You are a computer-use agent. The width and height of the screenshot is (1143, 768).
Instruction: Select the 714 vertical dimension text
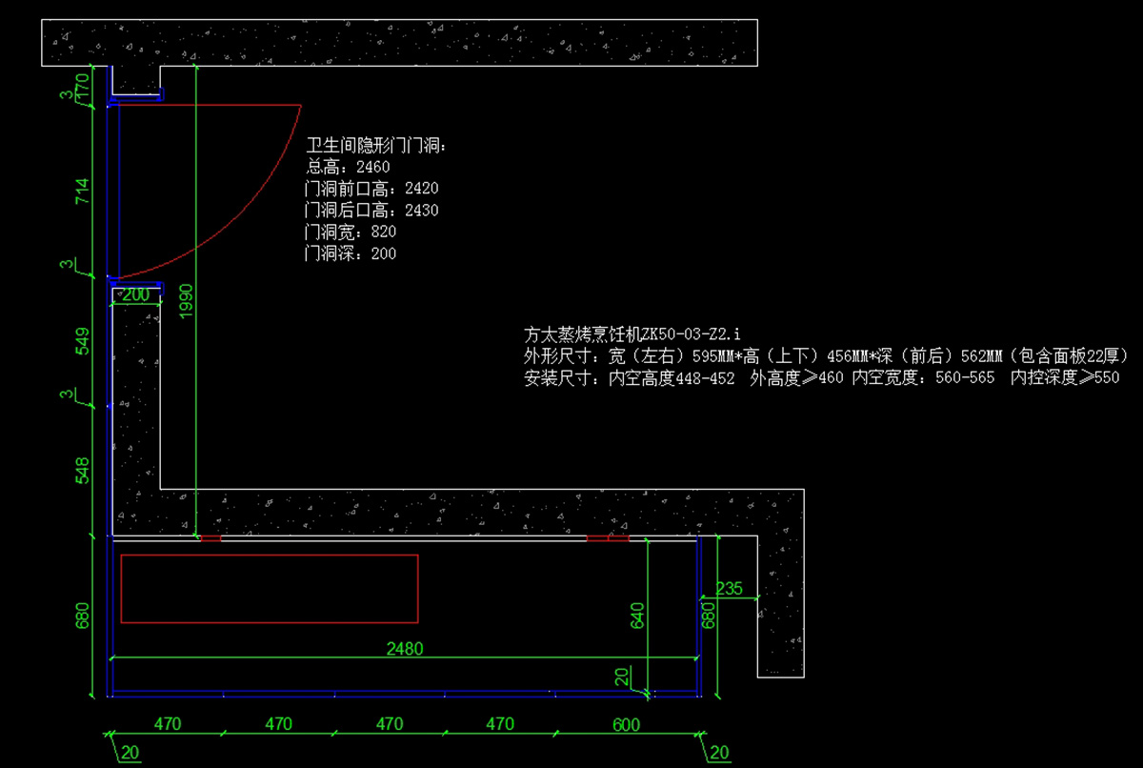(x=83, y=192)
